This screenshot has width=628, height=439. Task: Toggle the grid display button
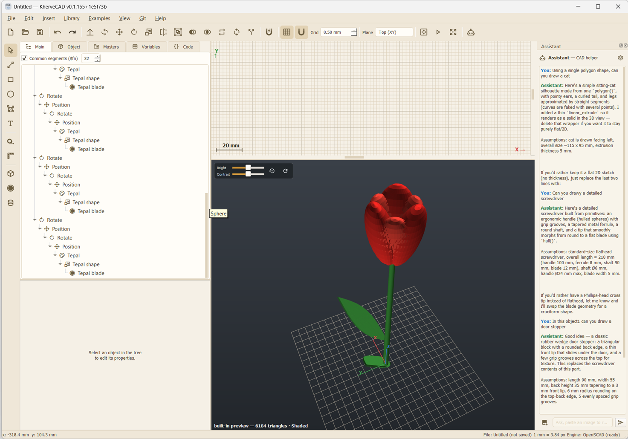(287, 32)
